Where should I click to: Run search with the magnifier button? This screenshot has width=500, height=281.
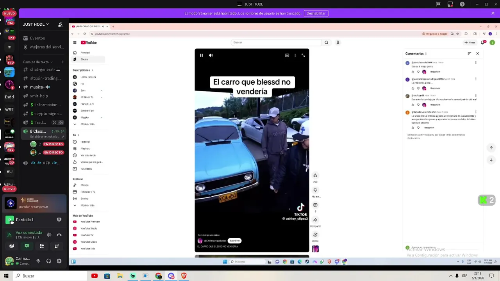[x=326, y=43]
